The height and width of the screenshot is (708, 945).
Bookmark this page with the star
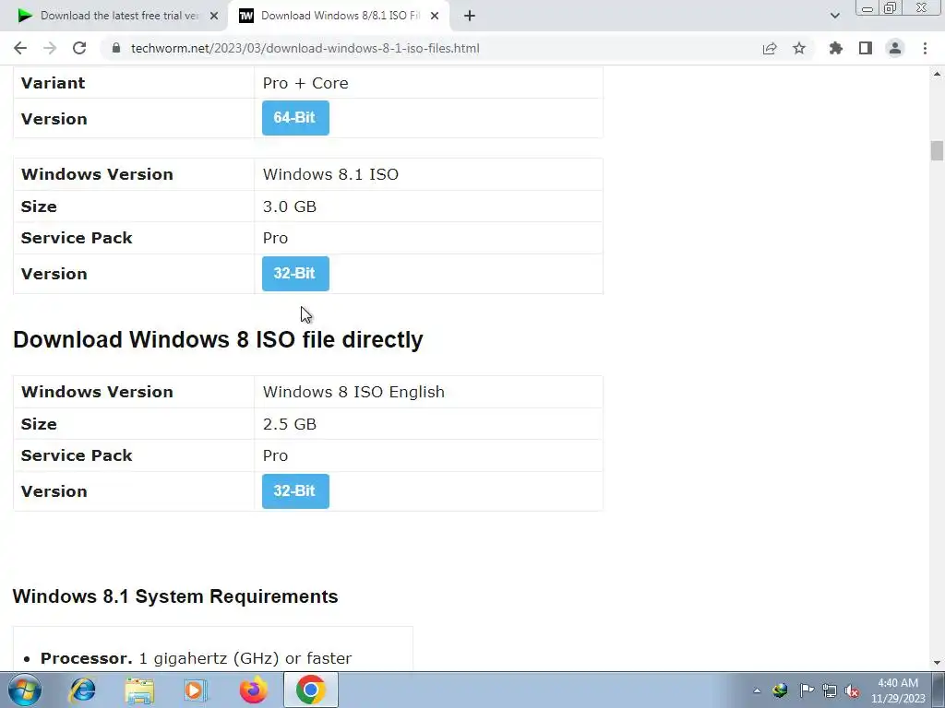coord(799,48)
